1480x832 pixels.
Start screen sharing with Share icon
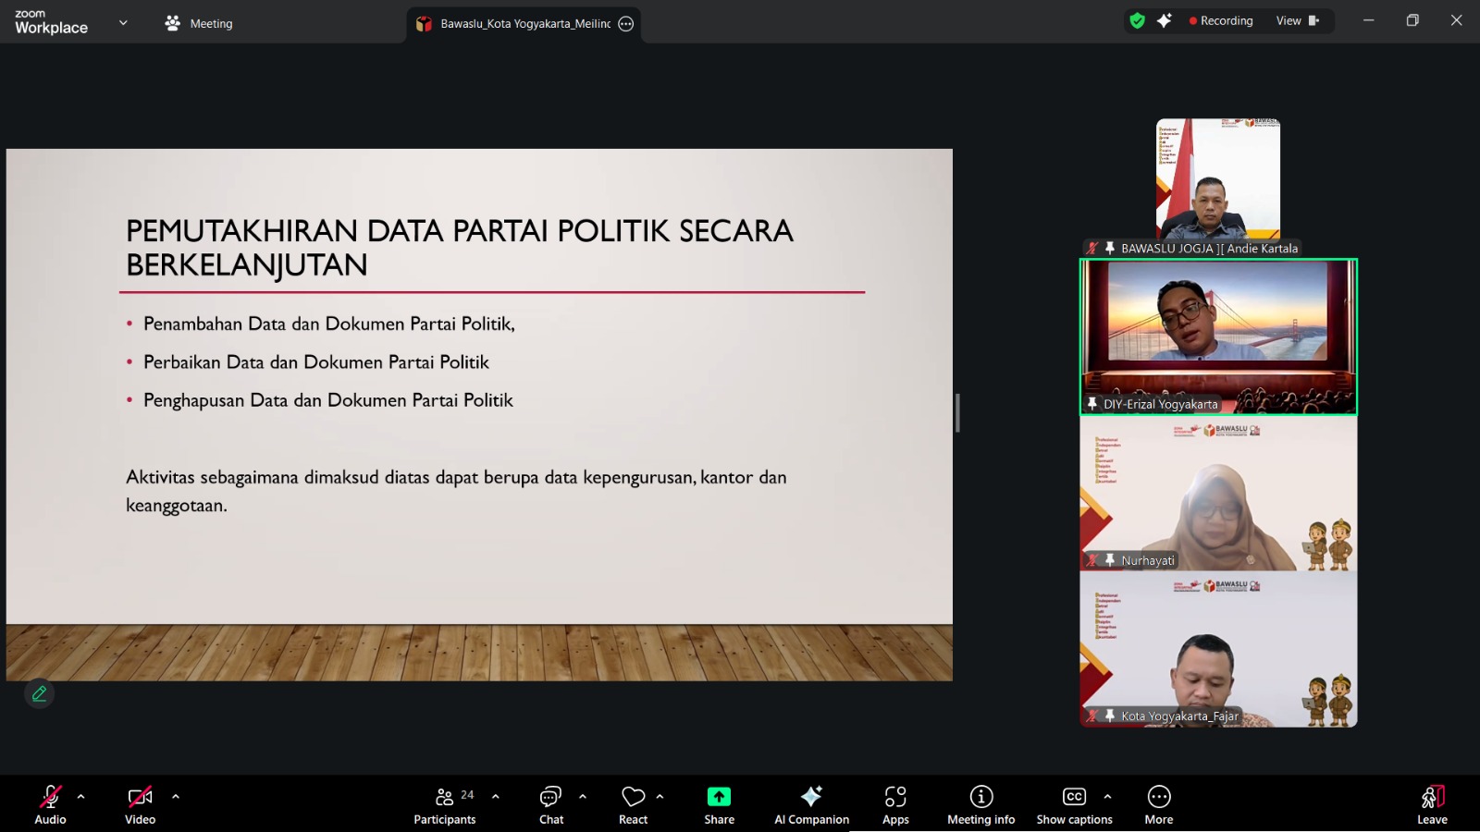click(718, 802)
